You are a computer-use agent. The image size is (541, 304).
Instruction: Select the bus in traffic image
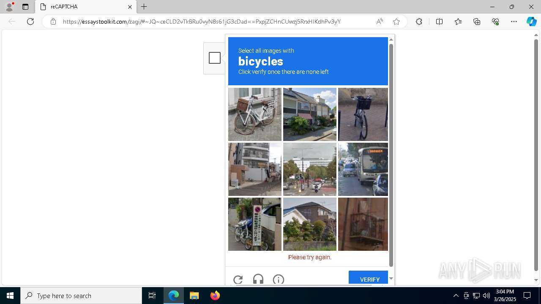point(363,169)
